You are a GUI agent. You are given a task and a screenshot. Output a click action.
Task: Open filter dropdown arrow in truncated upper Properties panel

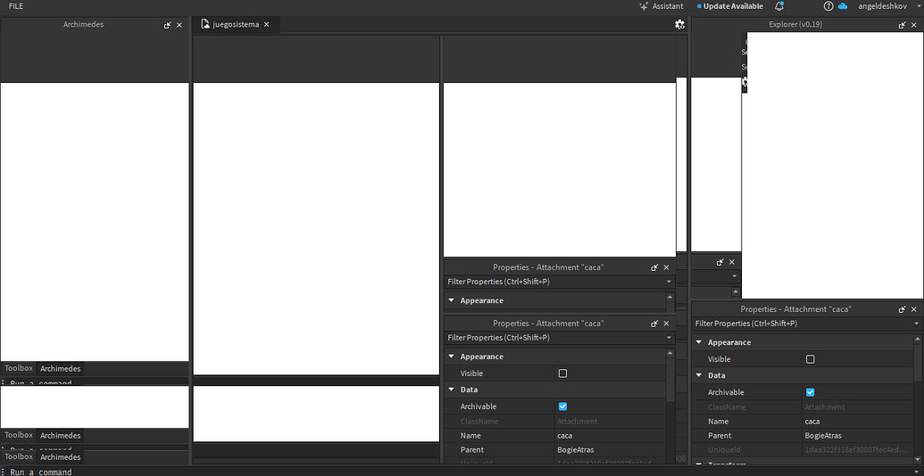coord(669,282)
